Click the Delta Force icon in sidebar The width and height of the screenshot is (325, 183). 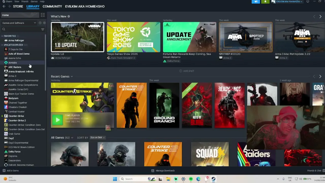pyautogui.click(x=6, y=151)
